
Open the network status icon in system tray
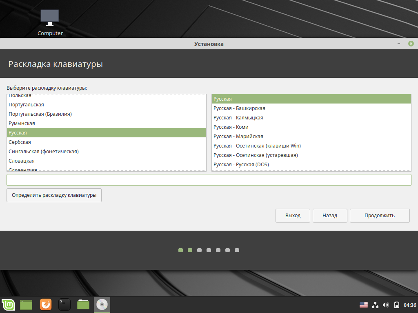(375, 304)
